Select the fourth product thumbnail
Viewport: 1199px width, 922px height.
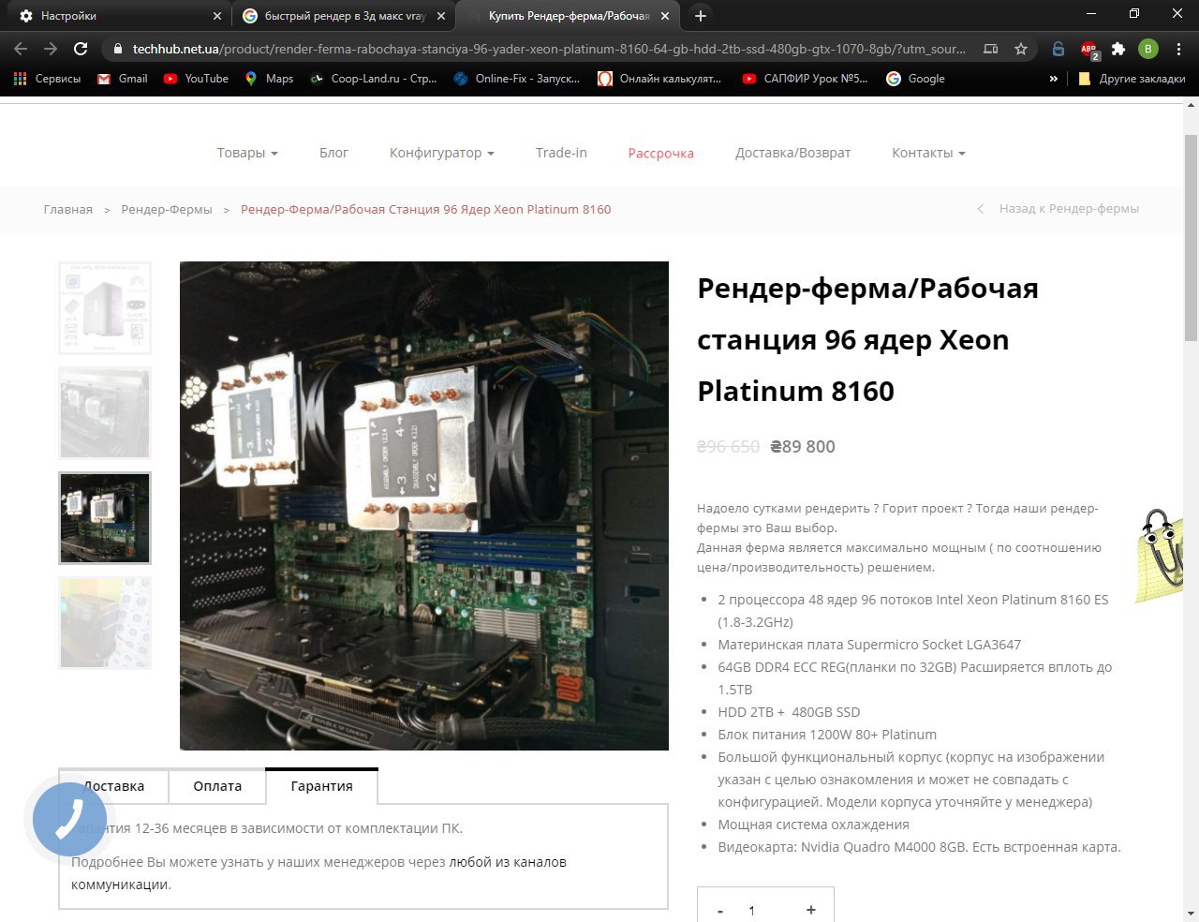click(x=105, y=623)
